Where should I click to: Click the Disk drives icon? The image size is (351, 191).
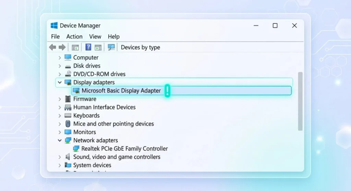click(68, 66)
